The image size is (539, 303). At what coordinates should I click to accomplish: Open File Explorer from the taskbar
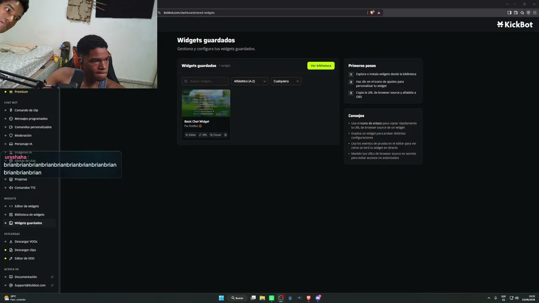coord(262,298)
